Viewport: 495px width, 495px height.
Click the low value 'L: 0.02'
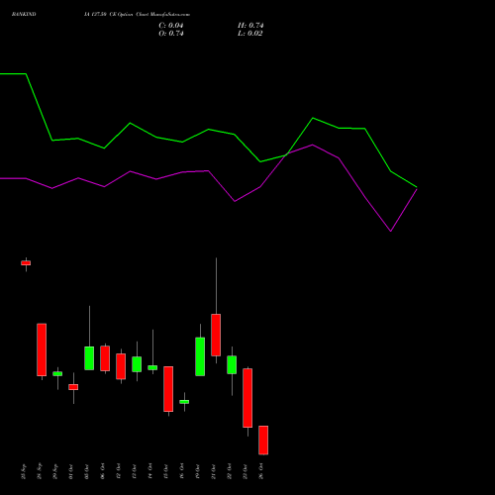click(x=250, y=34)
